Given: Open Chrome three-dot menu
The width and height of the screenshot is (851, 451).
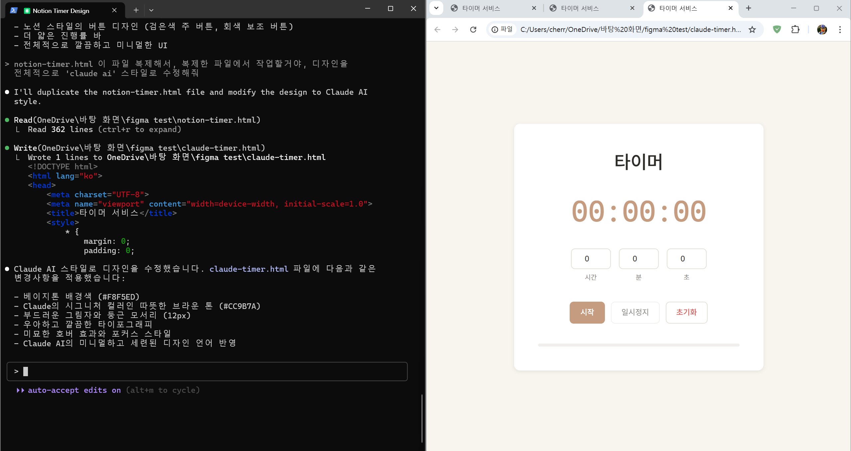Looking at the screenshot, I should click(x=840, y=30).
